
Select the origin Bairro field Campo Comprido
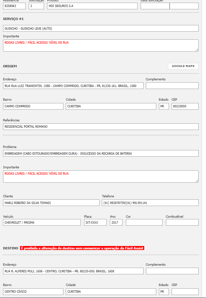pyautogui.click(x=33, y=106)
